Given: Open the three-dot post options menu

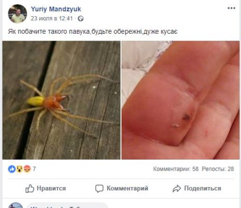Looking at the screenshot, I should click(x=231, y=8).
